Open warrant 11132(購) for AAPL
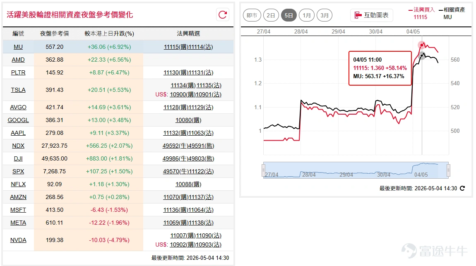 (176, 133)
